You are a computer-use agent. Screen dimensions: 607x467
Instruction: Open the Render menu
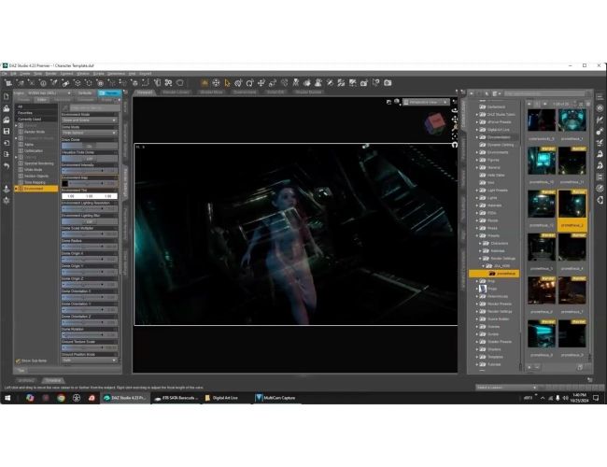click(x=50, y=74)
